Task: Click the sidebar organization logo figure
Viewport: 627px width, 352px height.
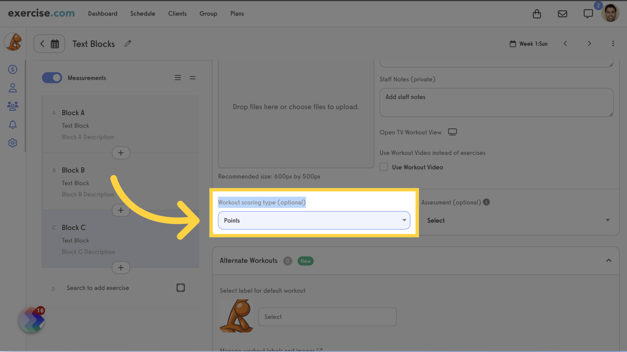Action: (13, 42)
